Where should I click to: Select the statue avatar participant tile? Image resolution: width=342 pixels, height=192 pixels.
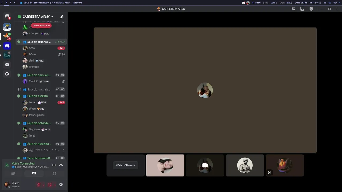point(245,165)
